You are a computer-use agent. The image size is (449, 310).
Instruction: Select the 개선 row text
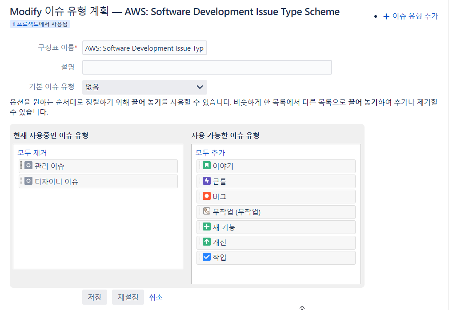coord(220,242)
